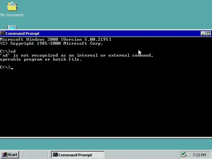The image size is (212, 159).
Task: Click the network tray icon in system tray
Action: pos(184,155)
